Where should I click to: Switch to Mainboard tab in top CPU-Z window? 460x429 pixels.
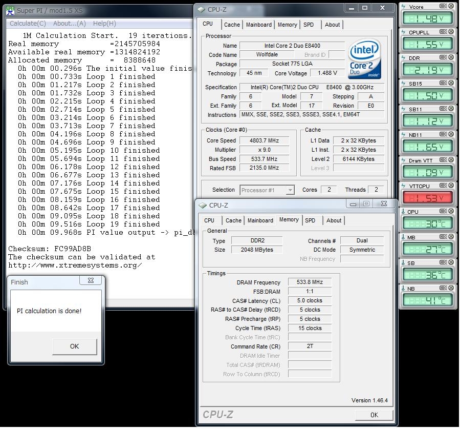tap(258, 25)
